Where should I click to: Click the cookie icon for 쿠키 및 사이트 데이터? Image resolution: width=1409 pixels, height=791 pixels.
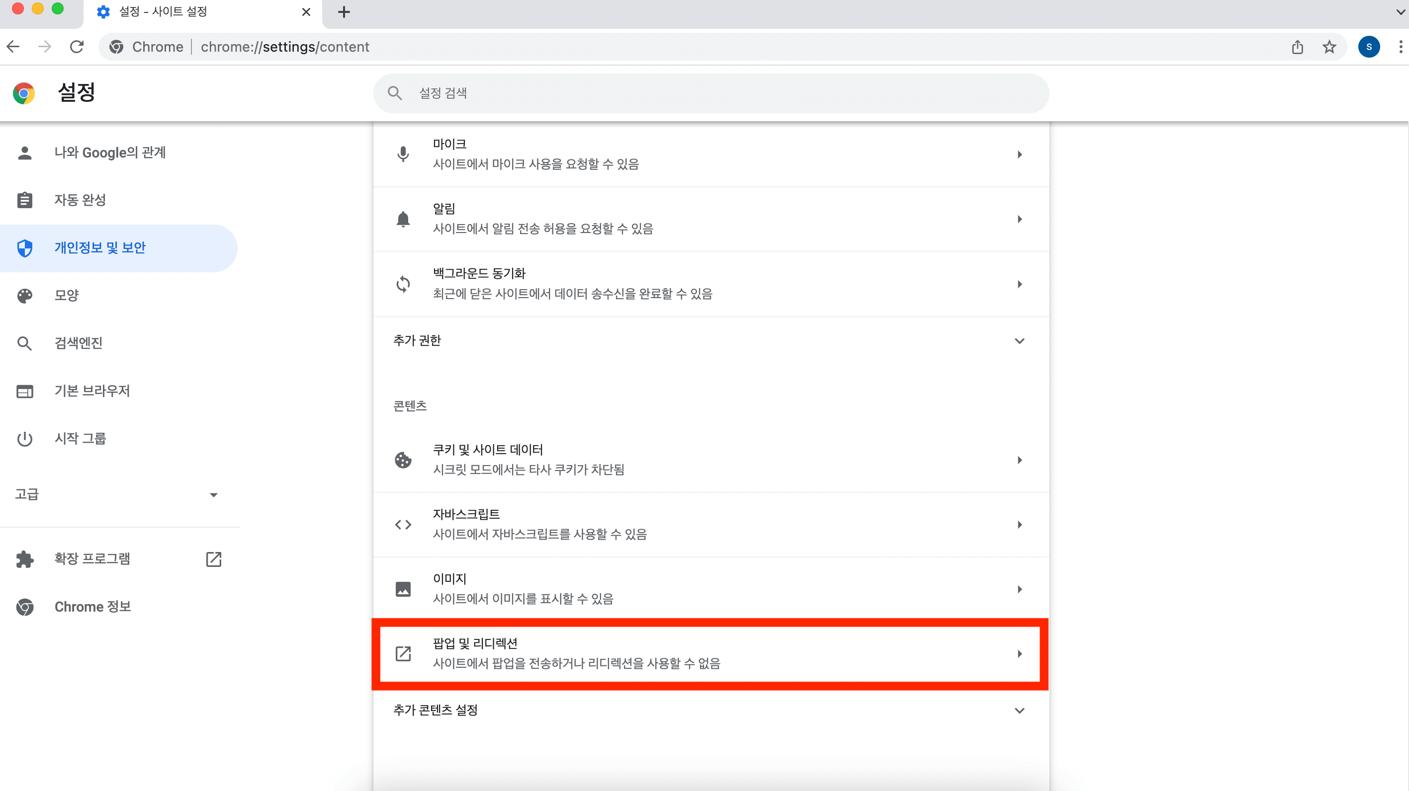(x=403, y=460)
